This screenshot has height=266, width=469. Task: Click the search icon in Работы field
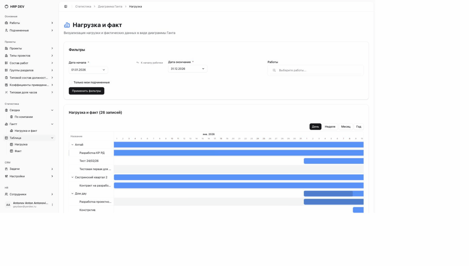274,70
